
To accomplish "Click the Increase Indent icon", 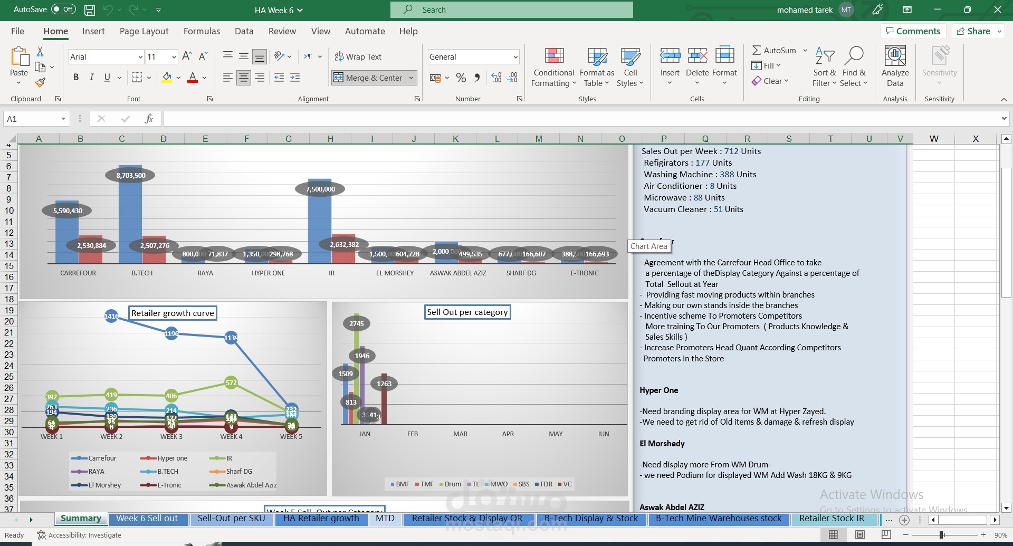I will pos(295,78).
